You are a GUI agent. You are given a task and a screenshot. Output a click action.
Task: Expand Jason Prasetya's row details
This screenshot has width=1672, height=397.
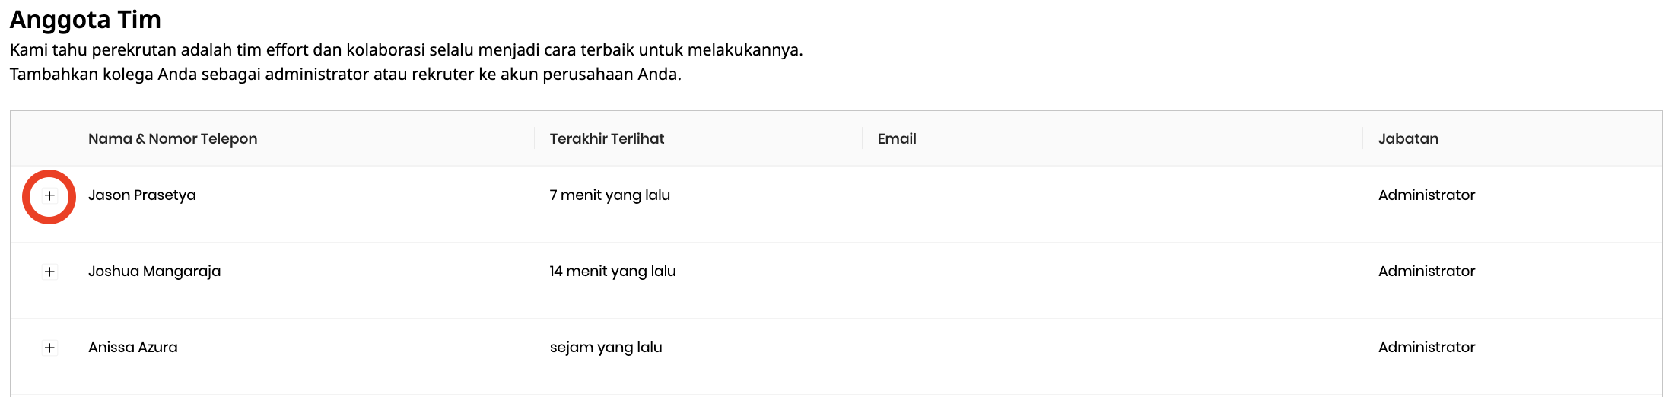(49, 196)
